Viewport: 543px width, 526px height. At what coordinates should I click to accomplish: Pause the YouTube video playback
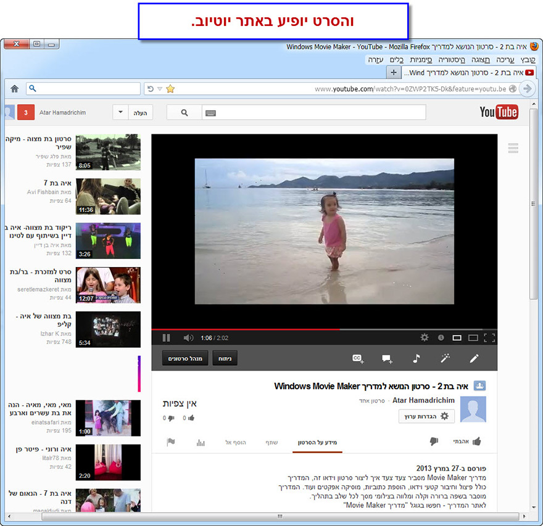click(x=166, y=338)
